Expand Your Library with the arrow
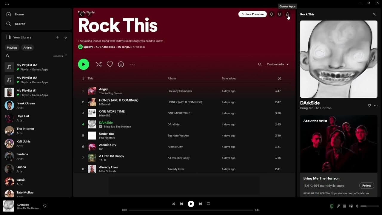The image size is (382, 215). click(65, 37)
